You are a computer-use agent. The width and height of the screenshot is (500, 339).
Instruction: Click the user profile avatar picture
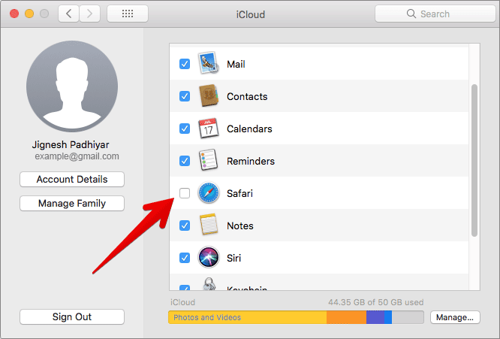pyautogui.click(x=72, y=86)
